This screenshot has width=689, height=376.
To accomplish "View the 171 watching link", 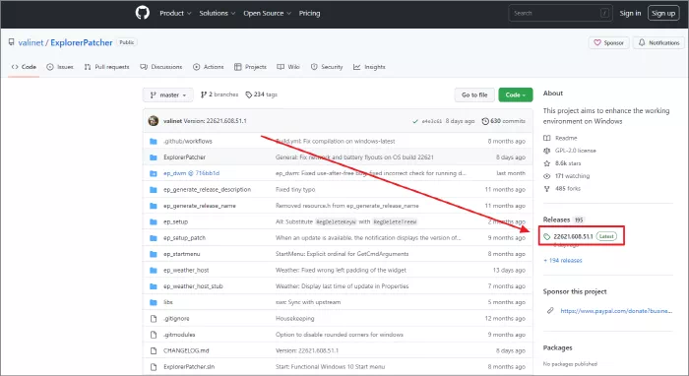I will 566,176.
